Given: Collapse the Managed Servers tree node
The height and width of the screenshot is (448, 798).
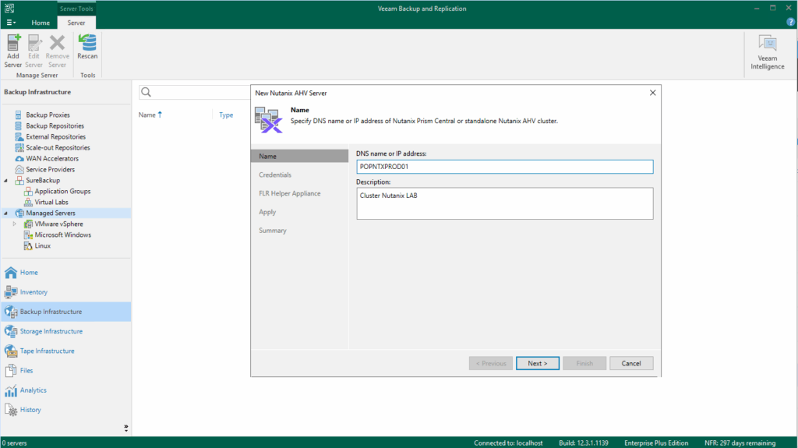Looking at the screenshot, I should pyautogui.click(x=5, y=213).
